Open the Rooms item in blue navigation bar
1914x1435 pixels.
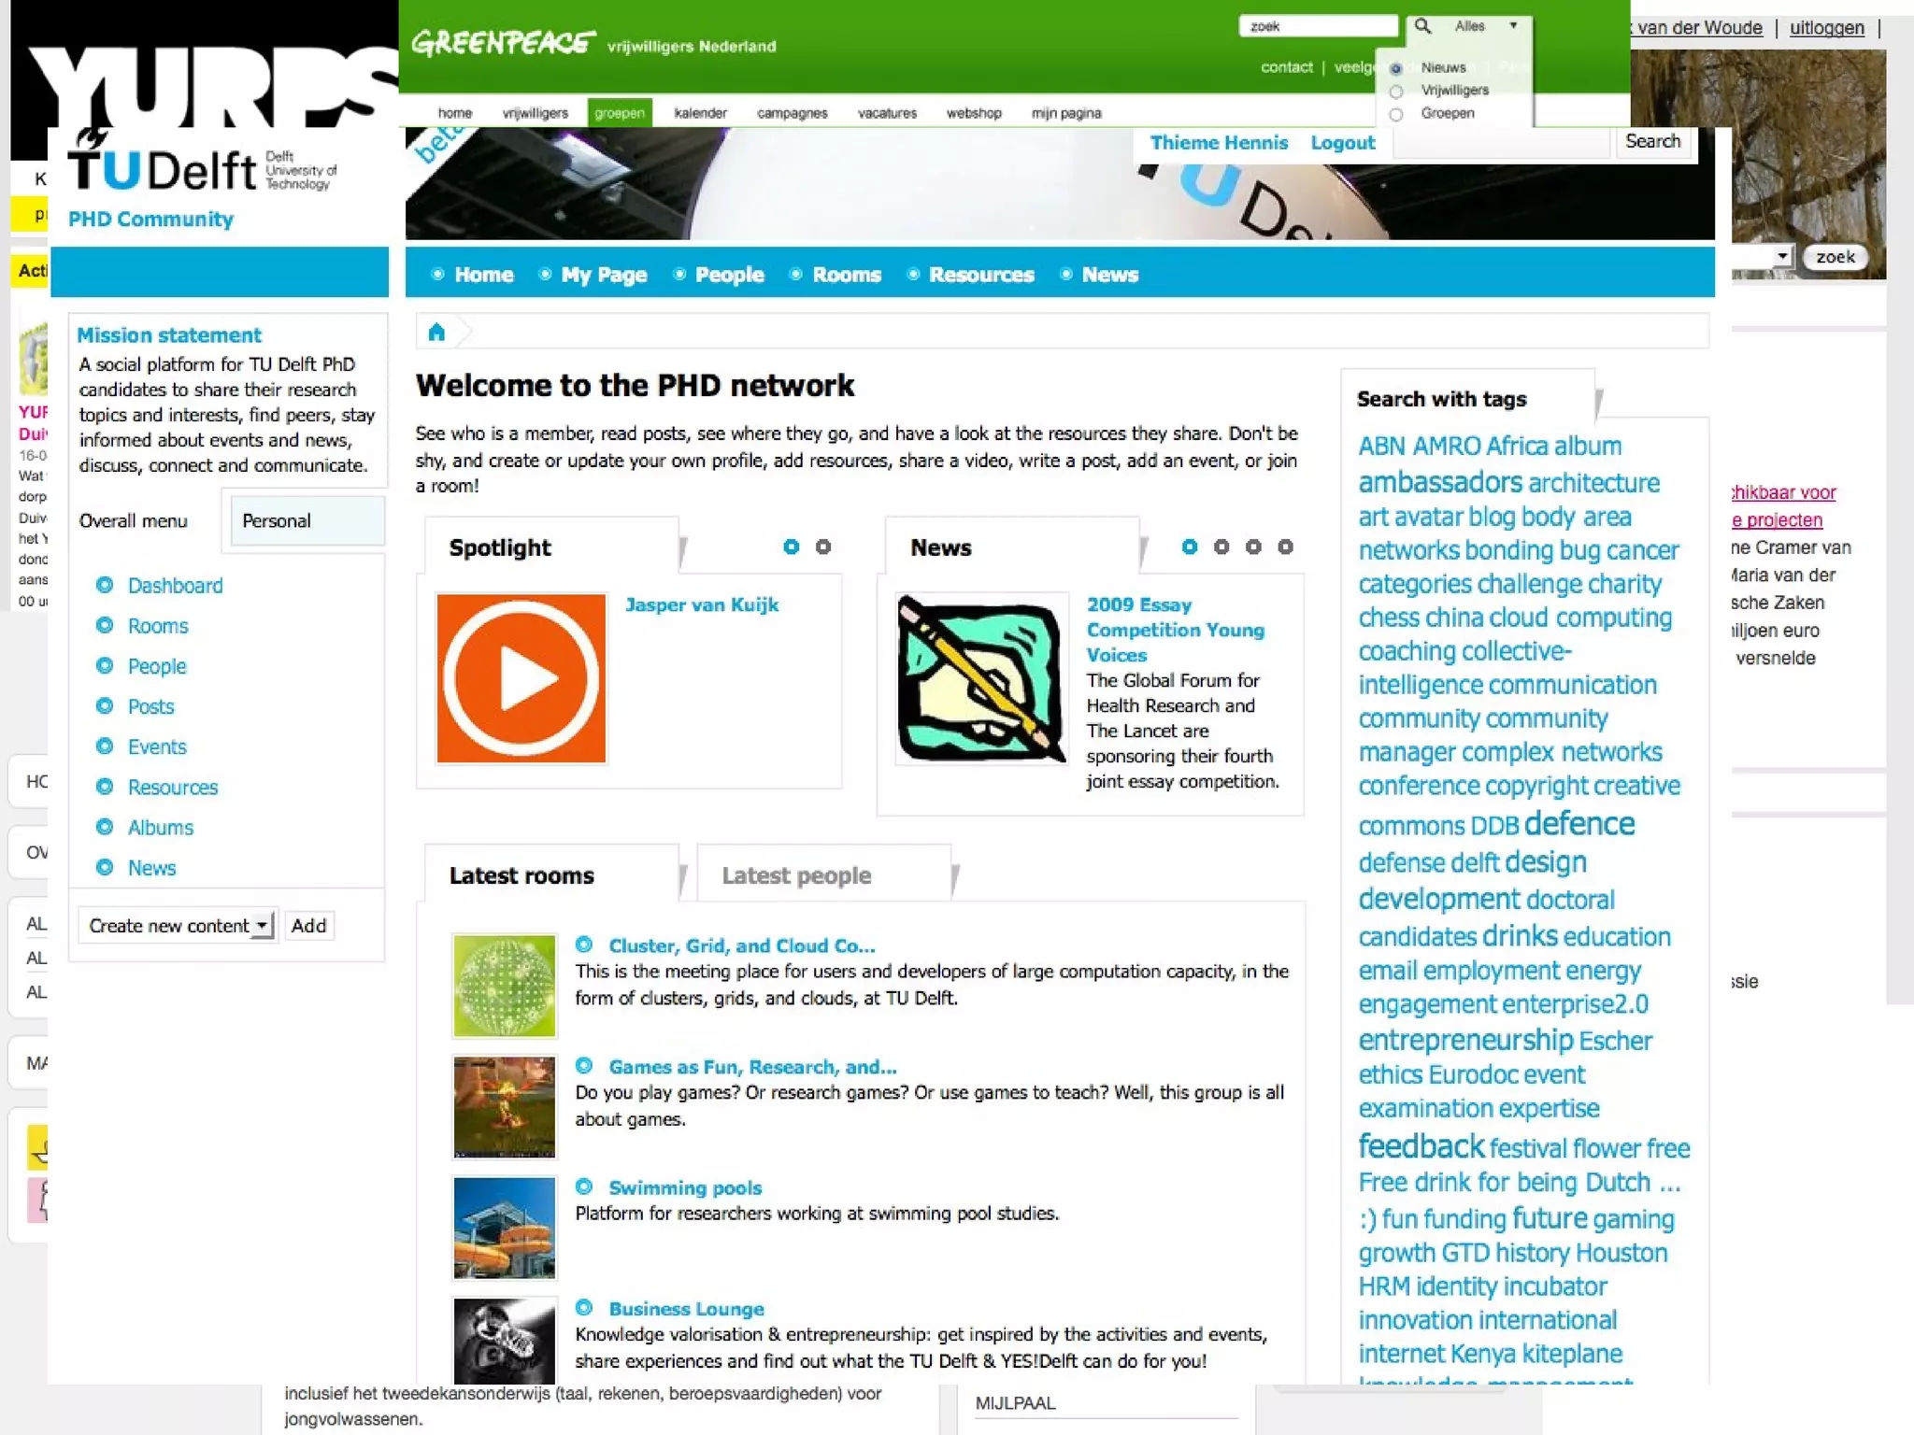[846, 275]
